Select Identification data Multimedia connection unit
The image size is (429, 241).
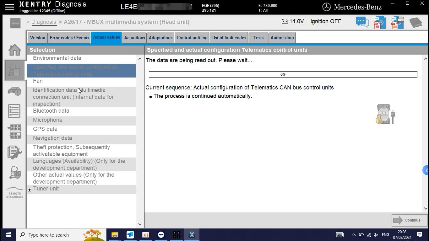pos(82,97)
